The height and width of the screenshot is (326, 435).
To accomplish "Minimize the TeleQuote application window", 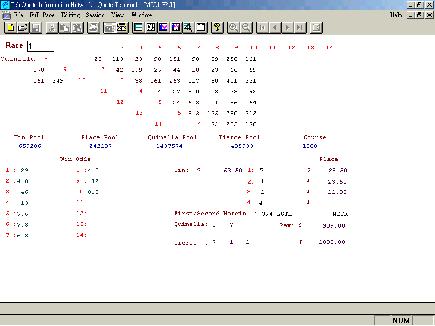I will click(x=411, y=5).
